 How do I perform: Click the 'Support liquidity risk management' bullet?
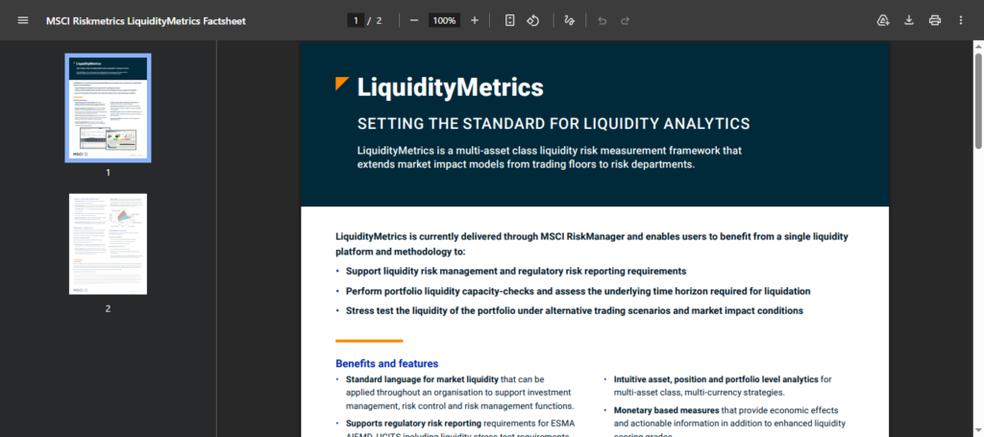click(516, 272)
